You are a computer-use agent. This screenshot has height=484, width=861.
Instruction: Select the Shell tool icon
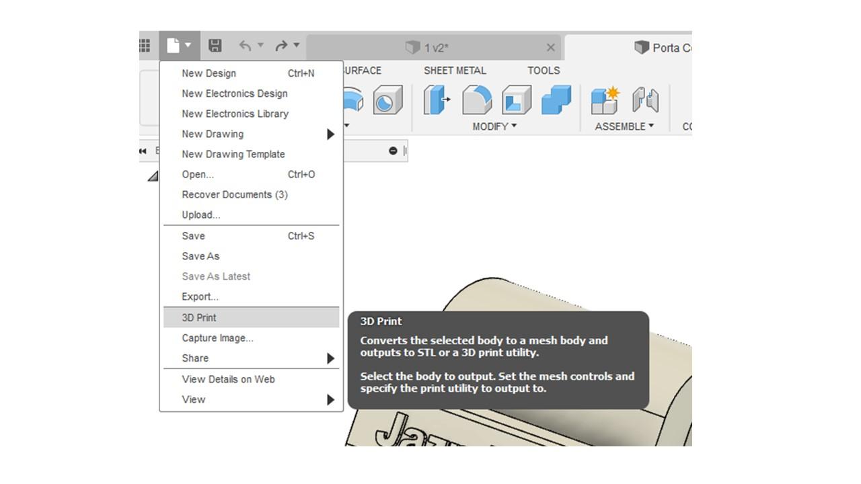click(517, 100)
